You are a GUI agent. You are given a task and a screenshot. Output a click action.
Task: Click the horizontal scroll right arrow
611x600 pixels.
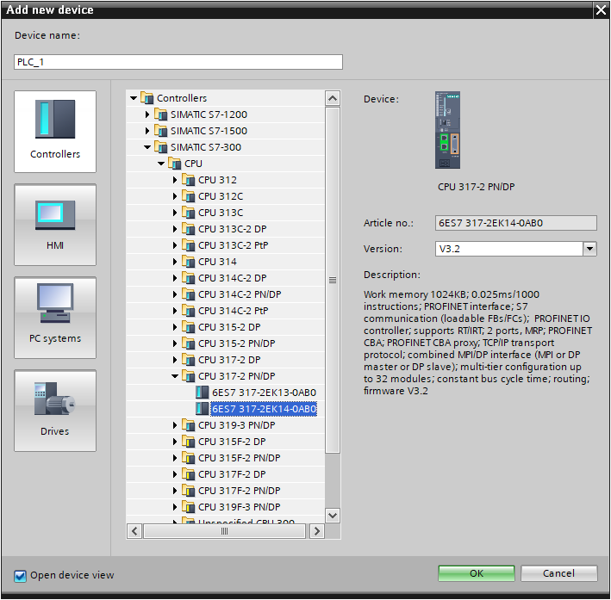(x=317, y=531)
